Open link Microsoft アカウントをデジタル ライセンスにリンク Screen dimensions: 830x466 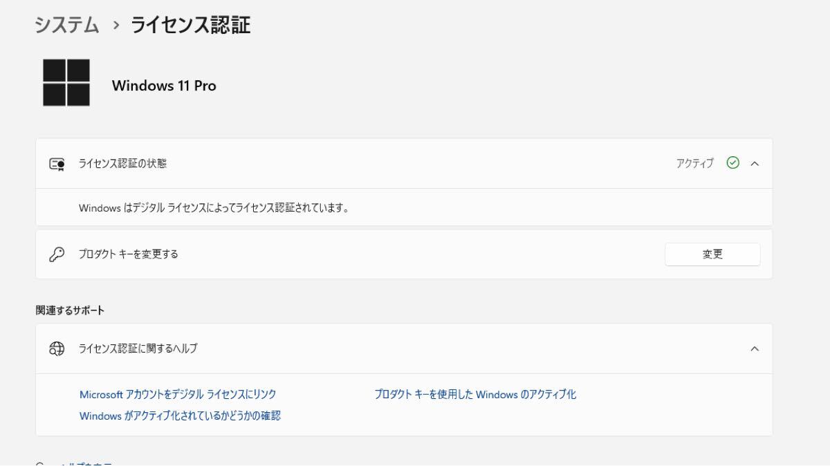coord(178,395)
